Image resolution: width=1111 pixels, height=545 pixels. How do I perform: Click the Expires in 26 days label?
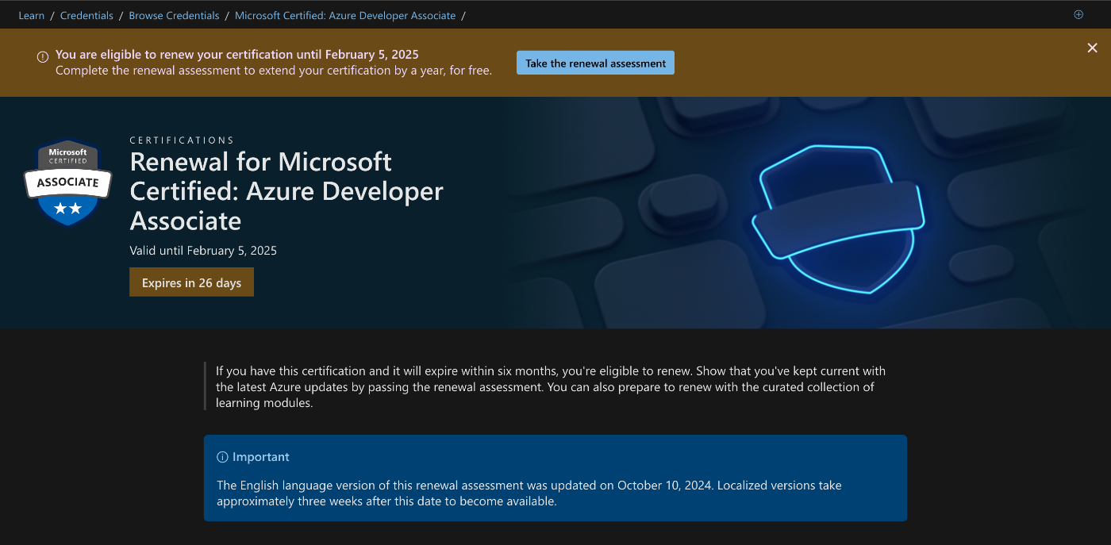tap(191, 282)
